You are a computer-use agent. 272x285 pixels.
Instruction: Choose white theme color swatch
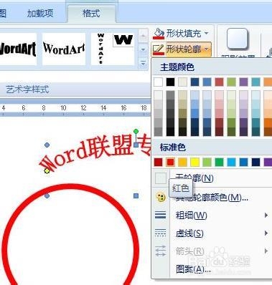click(x=158, y=82)
